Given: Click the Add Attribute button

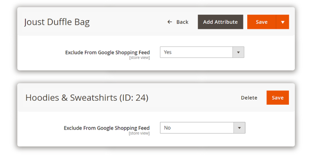Looking at the screenshot, I should [220, 22].
